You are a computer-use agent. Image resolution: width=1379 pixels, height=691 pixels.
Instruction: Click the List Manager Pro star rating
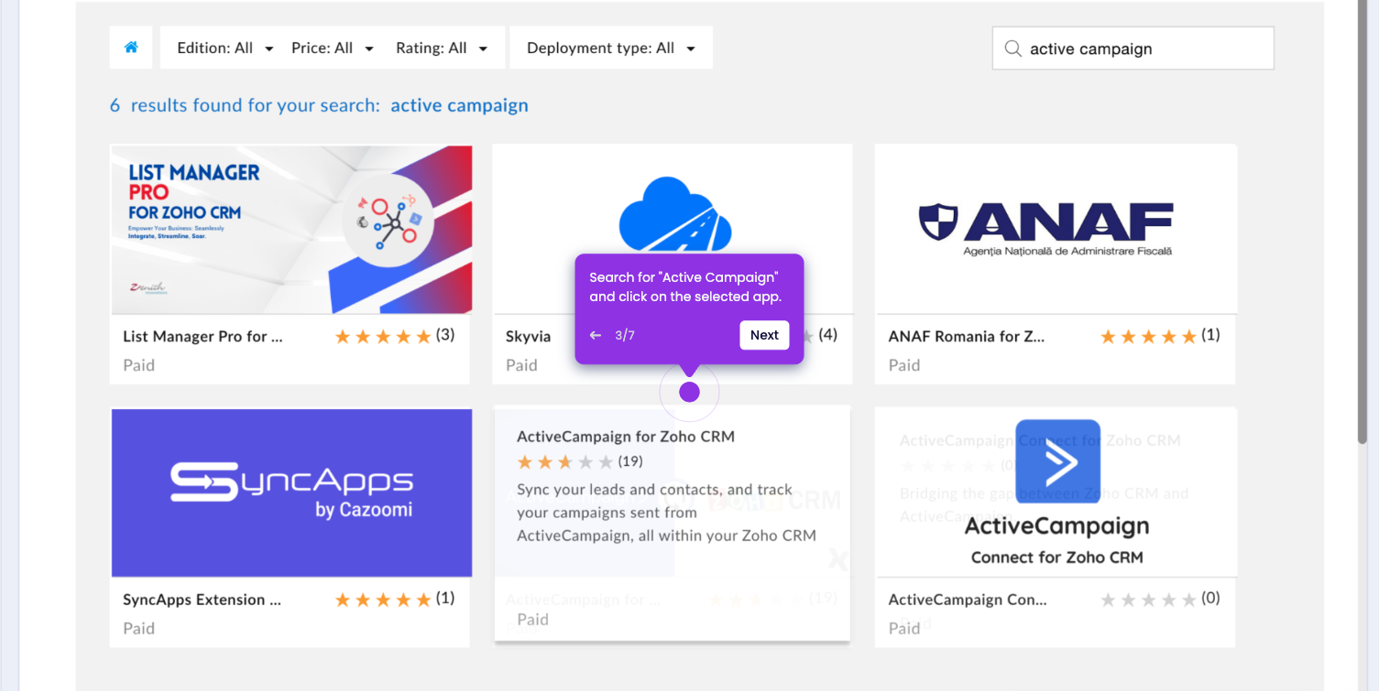click(x=383, y=336)
